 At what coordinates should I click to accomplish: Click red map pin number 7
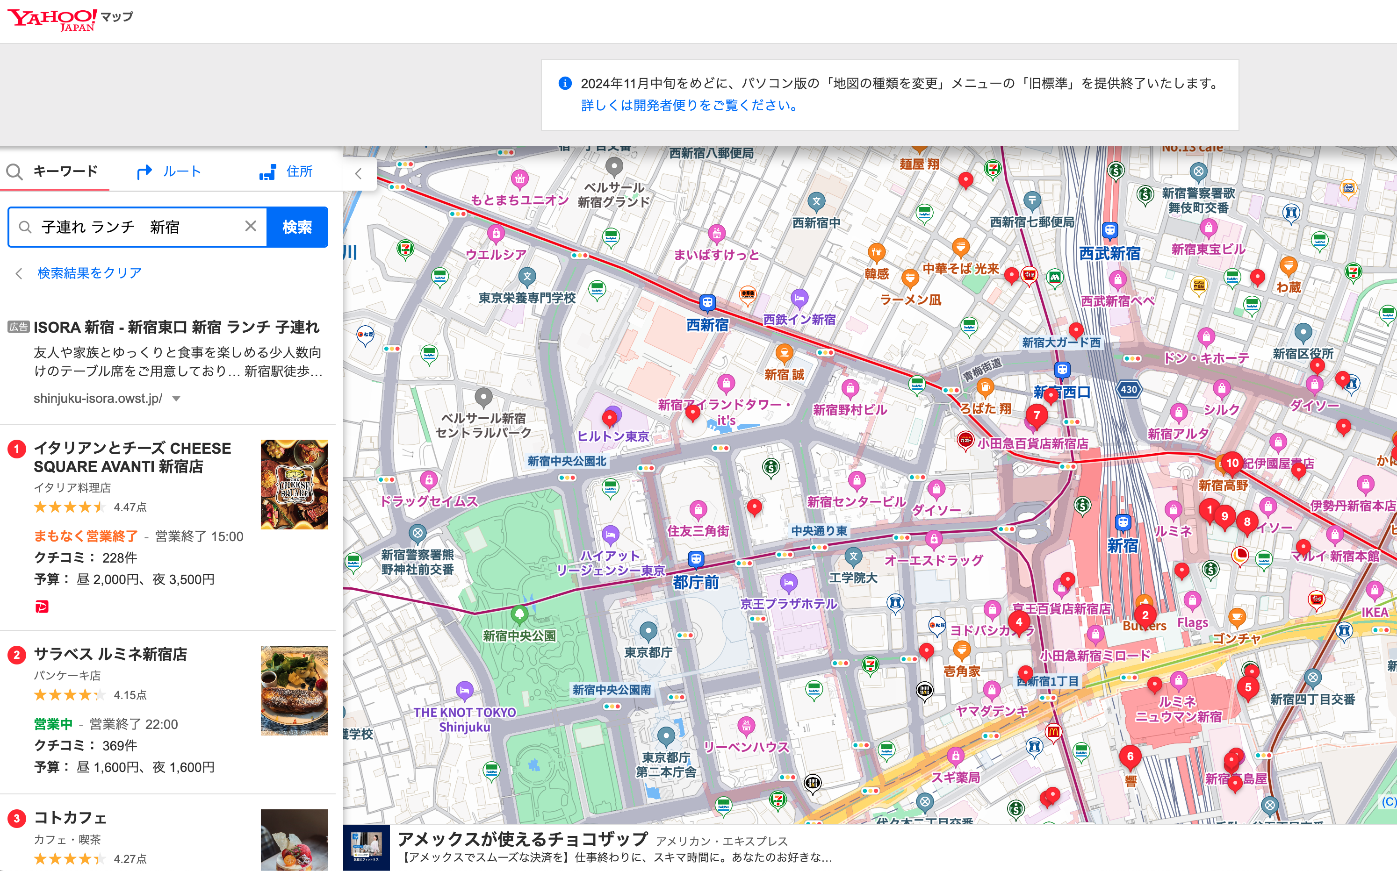[1037, 416]
